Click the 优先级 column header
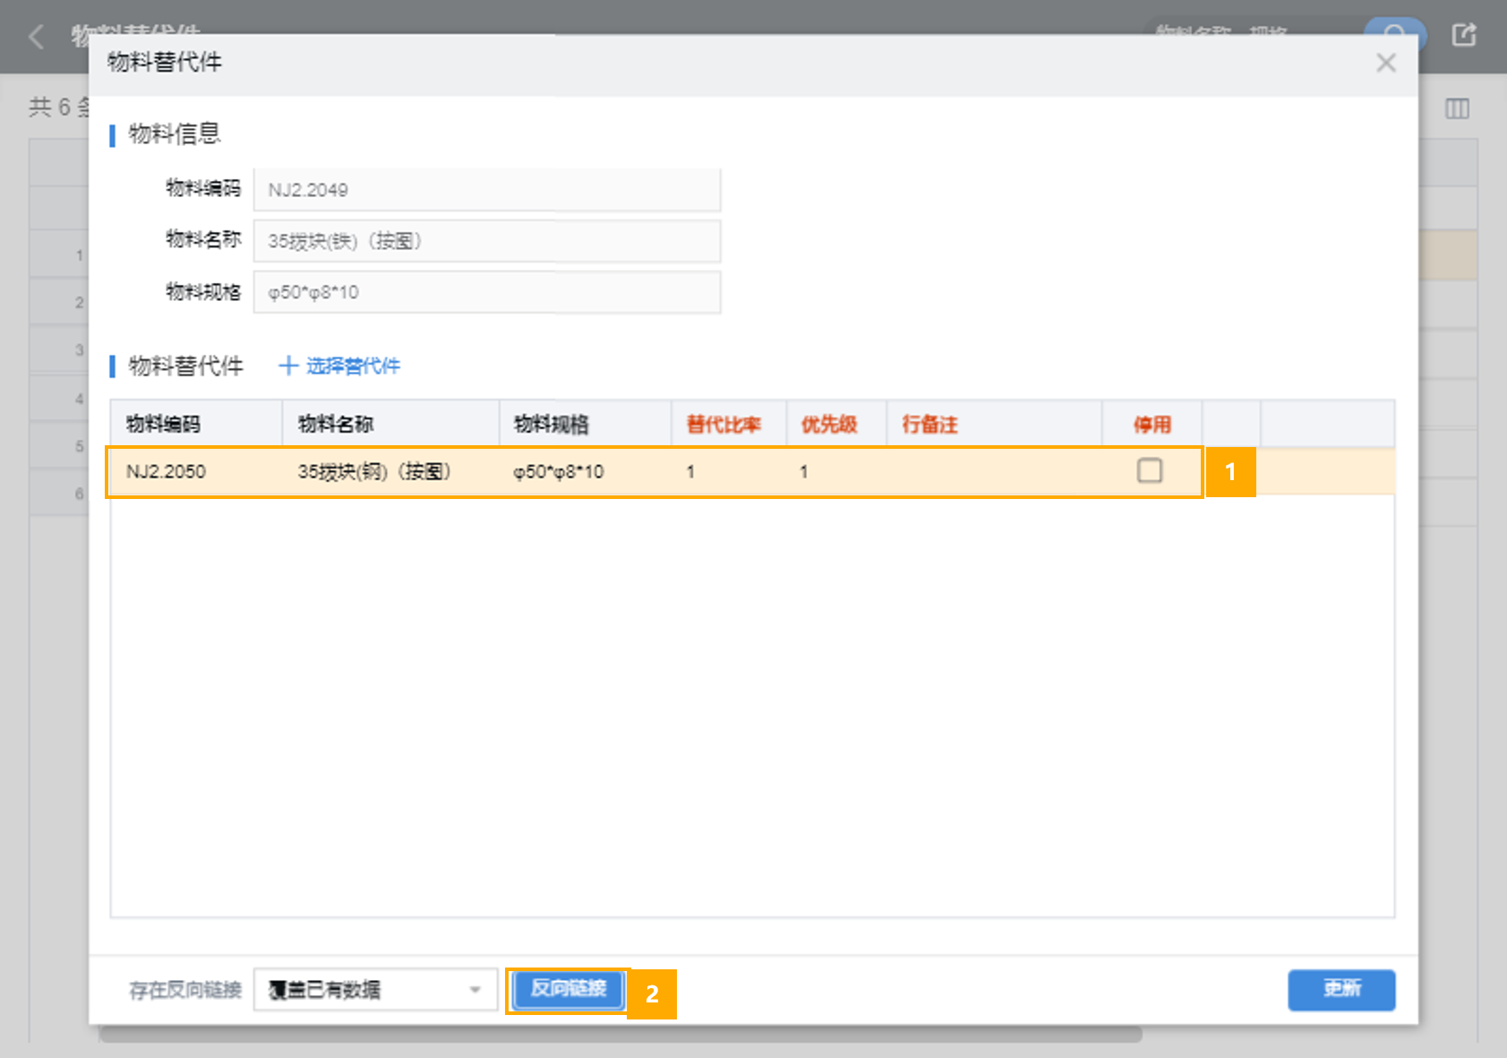The width and height of the screenshot is (1507, 1058). [x=836, y=424]
